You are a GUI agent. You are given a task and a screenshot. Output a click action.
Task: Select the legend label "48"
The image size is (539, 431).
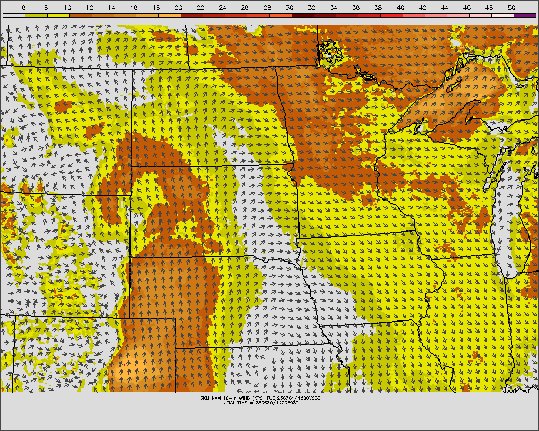coord(489,7)
